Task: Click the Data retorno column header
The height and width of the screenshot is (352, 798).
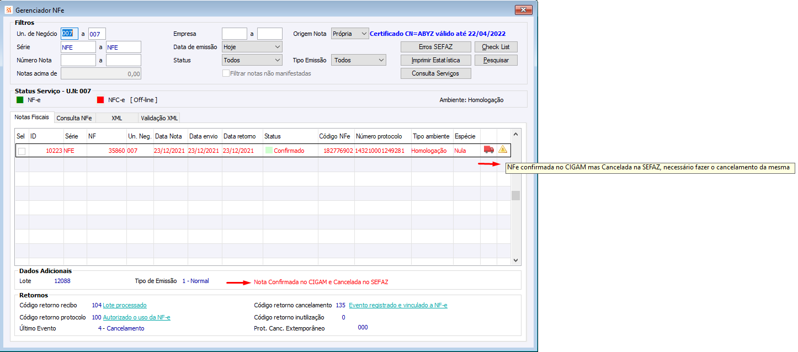Action: click(x=242, y=136)
